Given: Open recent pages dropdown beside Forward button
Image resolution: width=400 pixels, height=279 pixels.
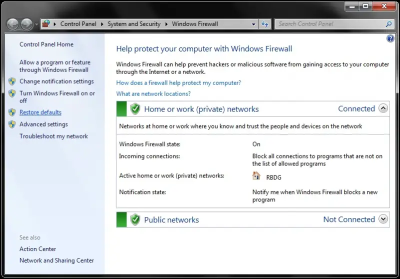Looking at the screenshot, I should 36,24.
